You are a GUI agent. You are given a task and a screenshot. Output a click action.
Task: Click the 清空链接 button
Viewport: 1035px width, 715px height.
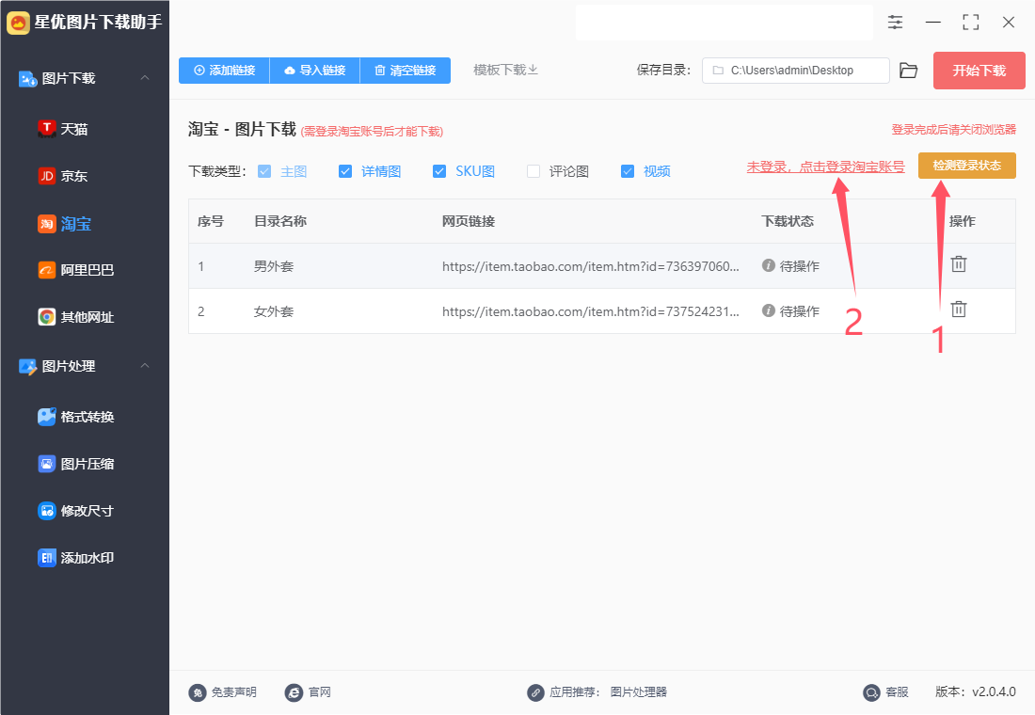(x=406, y=71)
